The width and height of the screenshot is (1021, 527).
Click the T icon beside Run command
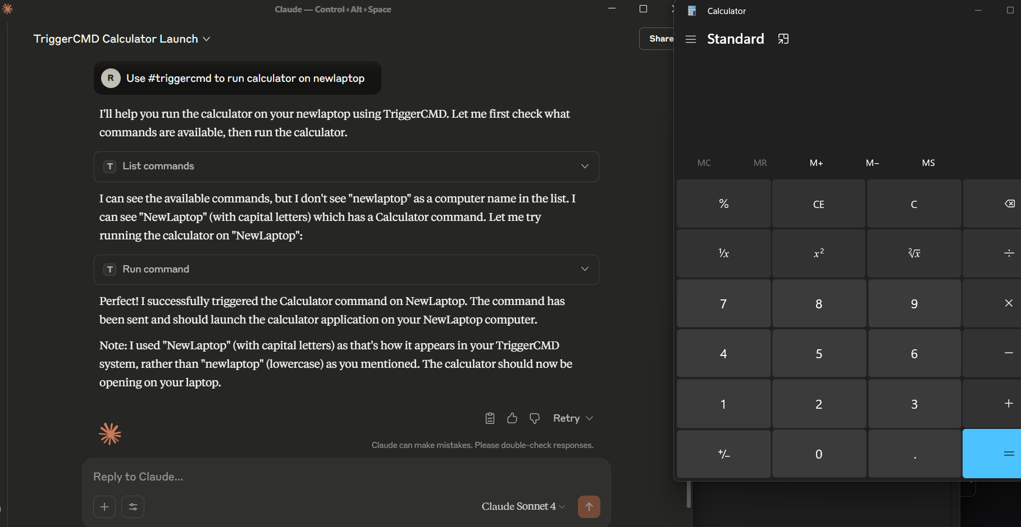(110, 270)
